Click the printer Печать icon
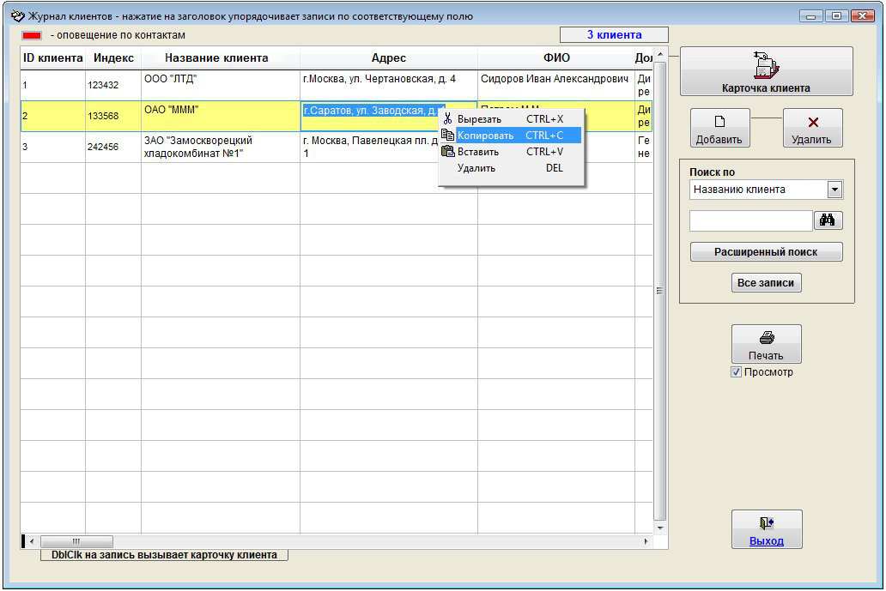886x591 pixels. tap(766, 338)
